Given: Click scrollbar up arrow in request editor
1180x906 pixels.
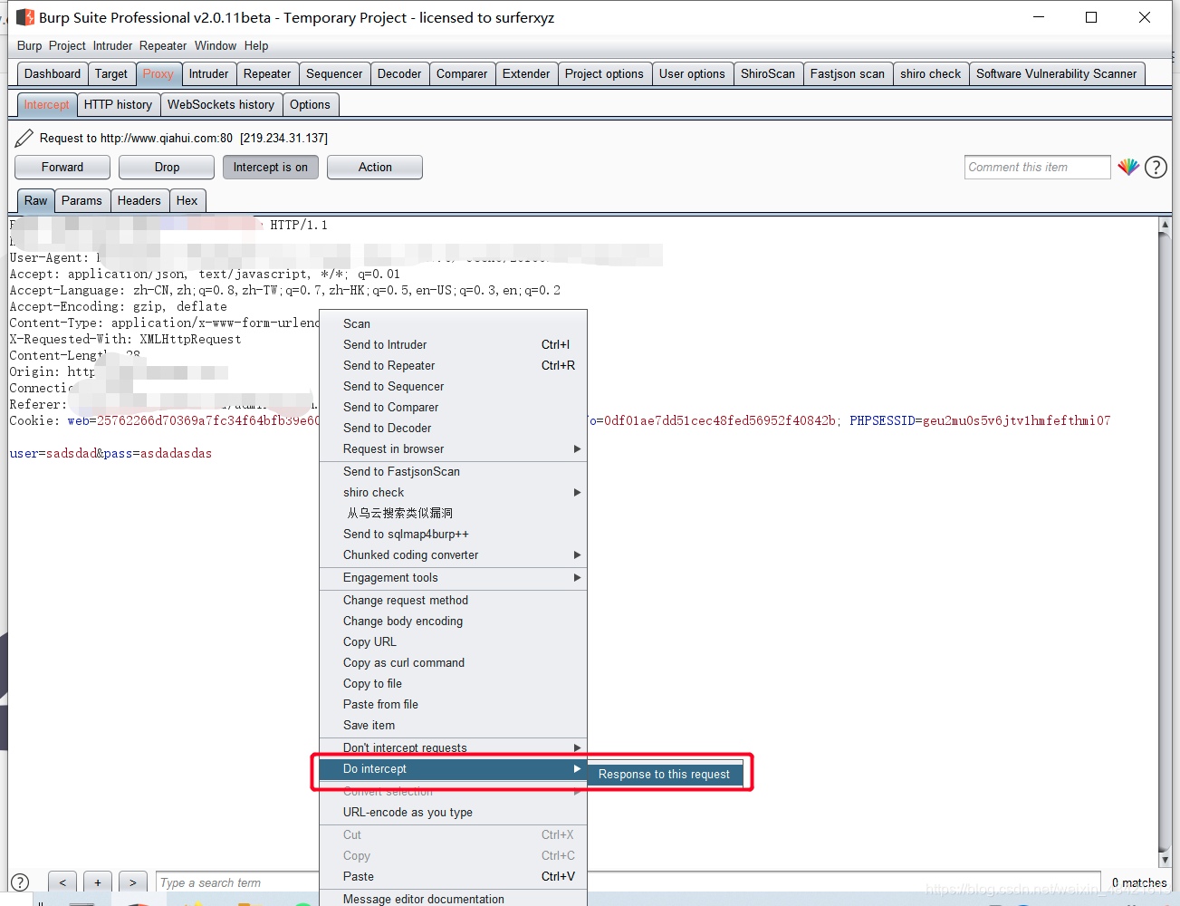Looking at the screenshot, I should 1165,224.
